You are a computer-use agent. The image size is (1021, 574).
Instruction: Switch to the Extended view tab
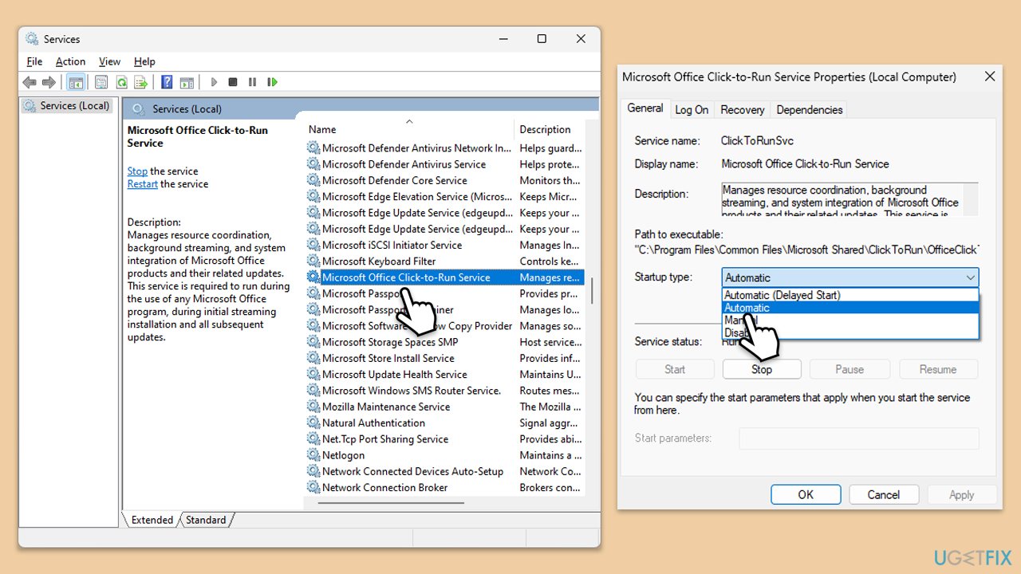point(152,520)
